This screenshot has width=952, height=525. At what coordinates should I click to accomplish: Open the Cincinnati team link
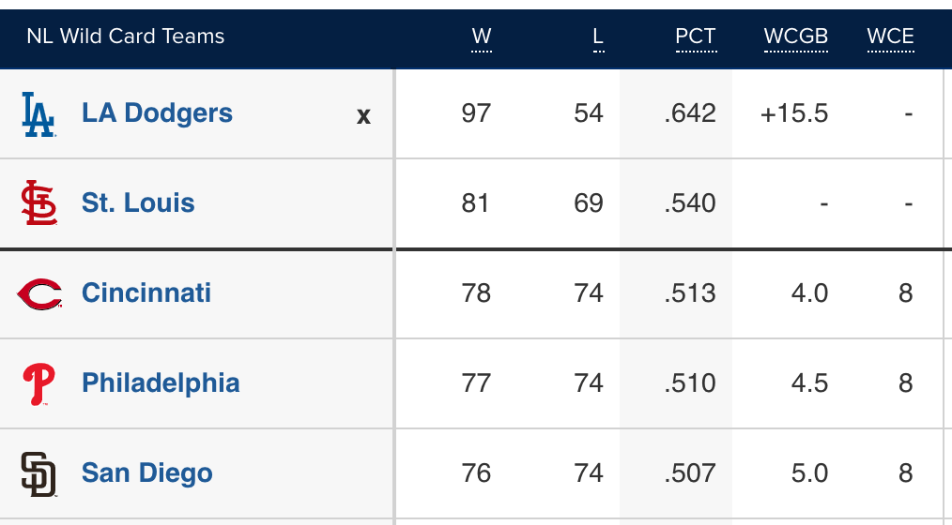(146, 293)
